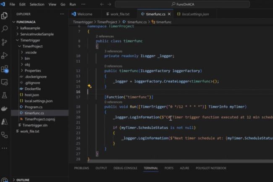Open the Selection menu
This screenshot has height=182, width=273.
click(37, 4)
